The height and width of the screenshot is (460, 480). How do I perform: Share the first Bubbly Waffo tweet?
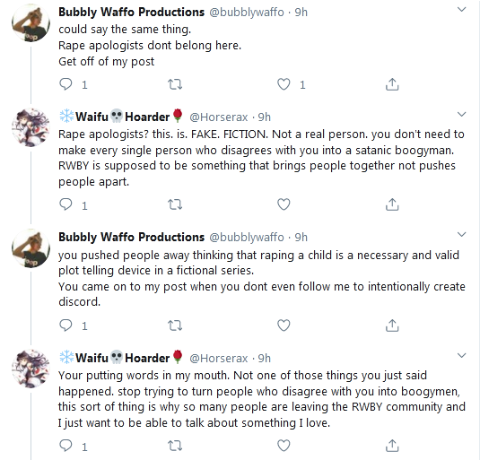click(392, 84)
